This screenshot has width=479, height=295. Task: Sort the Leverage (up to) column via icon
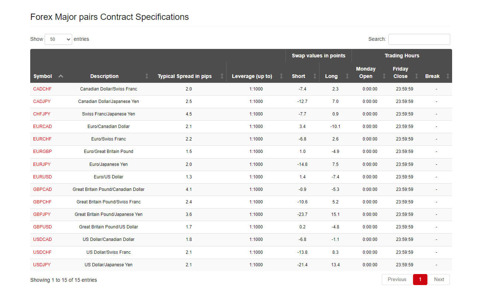tap(282, 76)
